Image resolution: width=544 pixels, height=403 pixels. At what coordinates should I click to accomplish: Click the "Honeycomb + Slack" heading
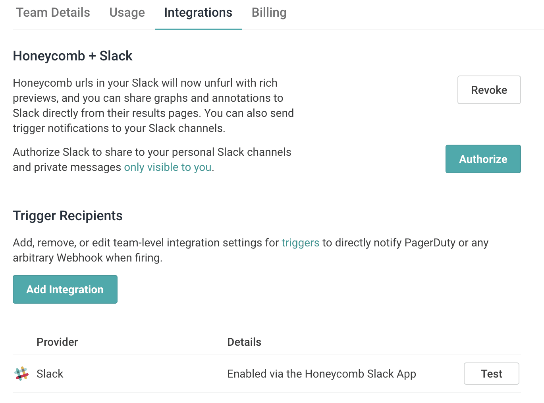73,56
